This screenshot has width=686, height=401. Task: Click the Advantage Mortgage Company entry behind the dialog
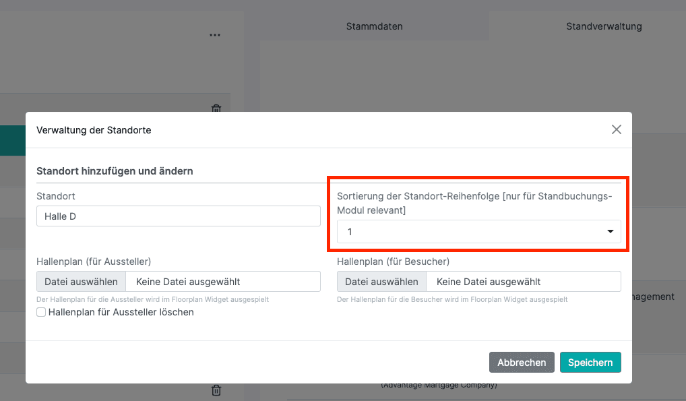click(x=439, y=385)
